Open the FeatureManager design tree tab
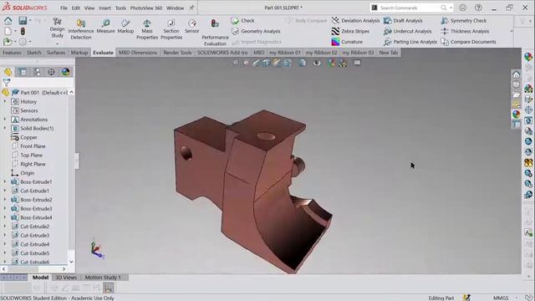The image size is (535, 301). [x=8, y=72]
